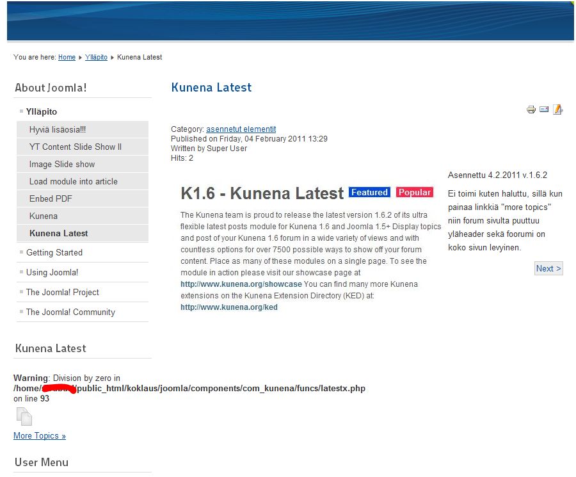Follow the More Topics » link
This screenshot has height=477, width=576.
[x=40, y=436]
